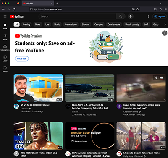Open Library in the sidebar

5,58
